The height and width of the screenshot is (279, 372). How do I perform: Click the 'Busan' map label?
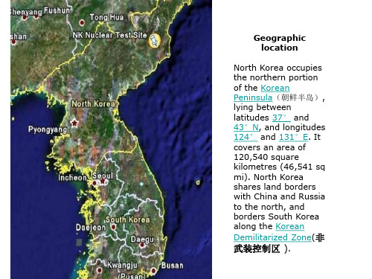coord(173,266)
